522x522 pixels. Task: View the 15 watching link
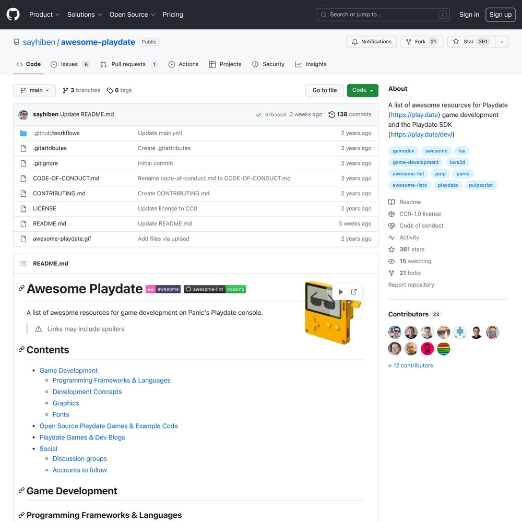pos(410,262)
